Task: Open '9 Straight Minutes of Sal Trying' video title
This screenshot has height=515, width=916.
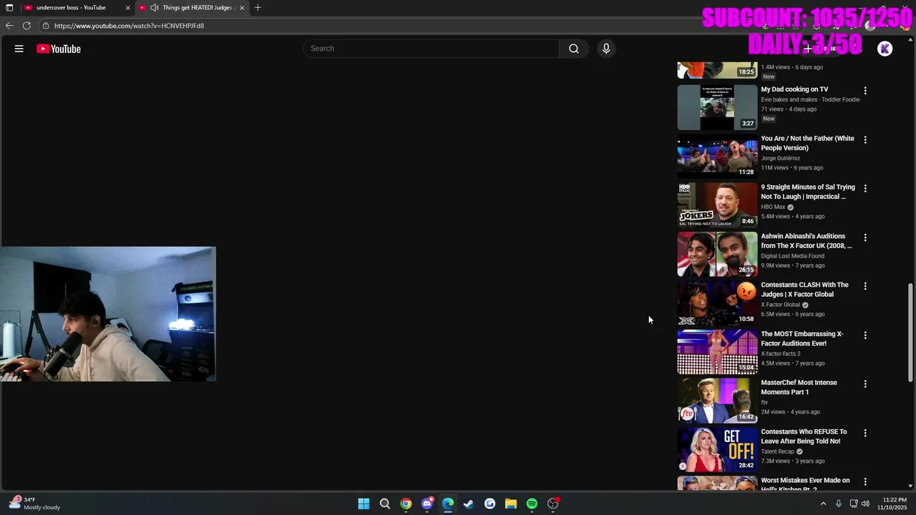Action: (808, 192)
